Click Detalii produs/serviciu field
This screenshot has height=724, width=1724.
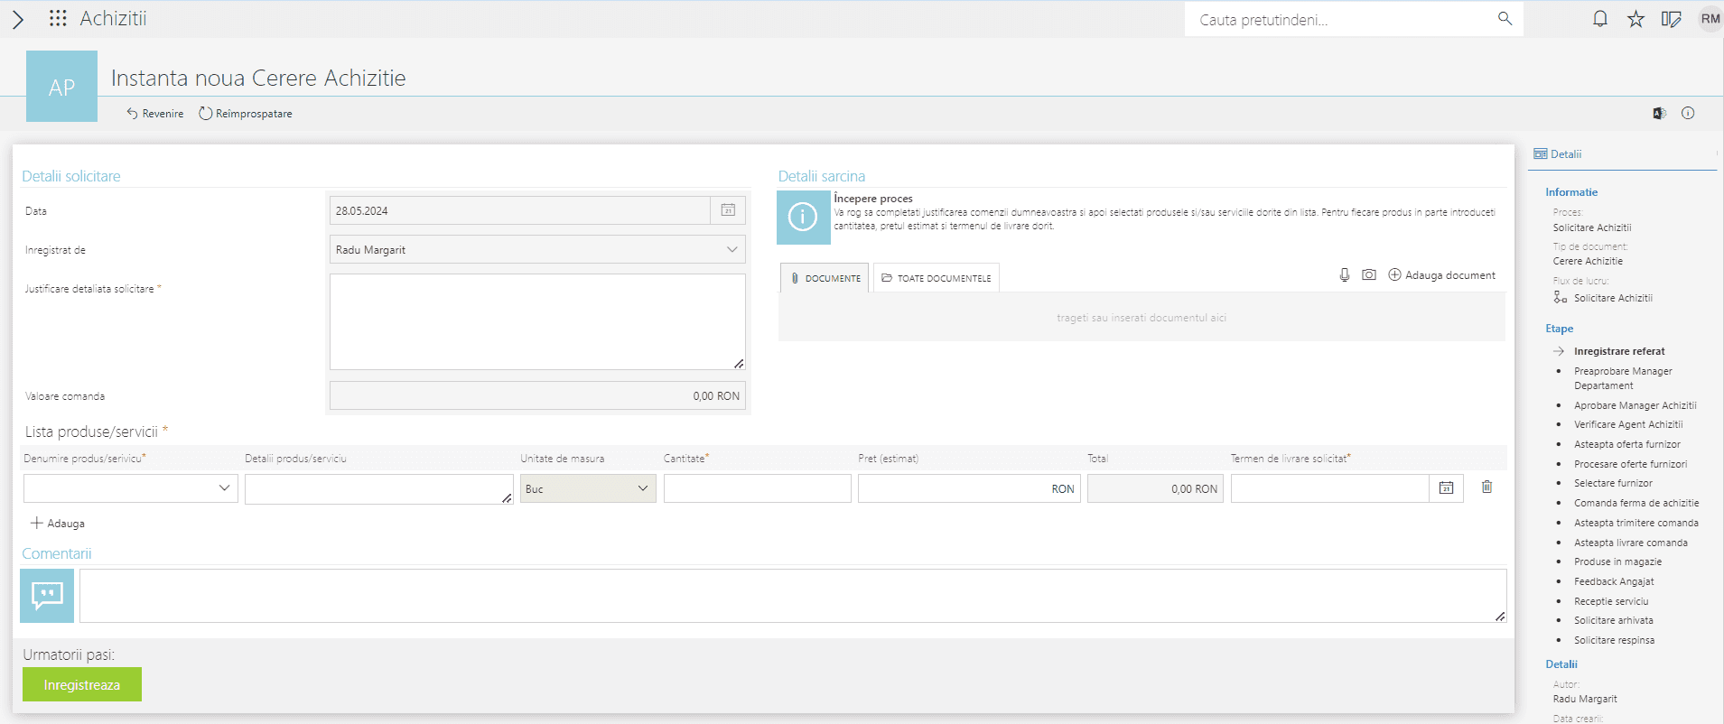click(x=379, y=488)
